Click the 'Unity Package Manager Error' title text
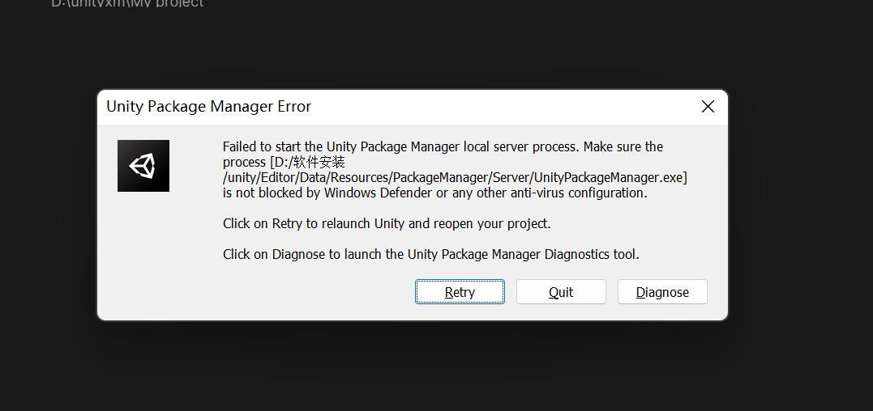 pyautogui.click(x=209, y=107)
